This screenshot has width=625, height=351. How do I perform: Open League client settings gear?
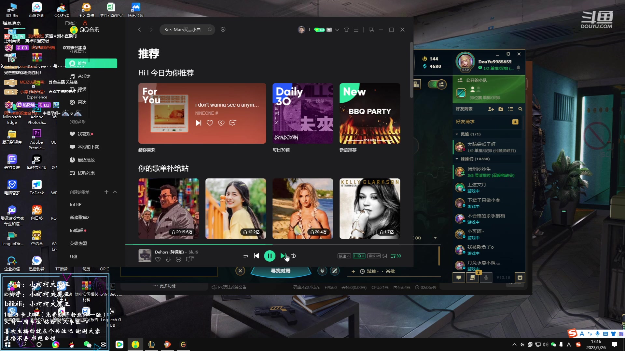point(508,54)
